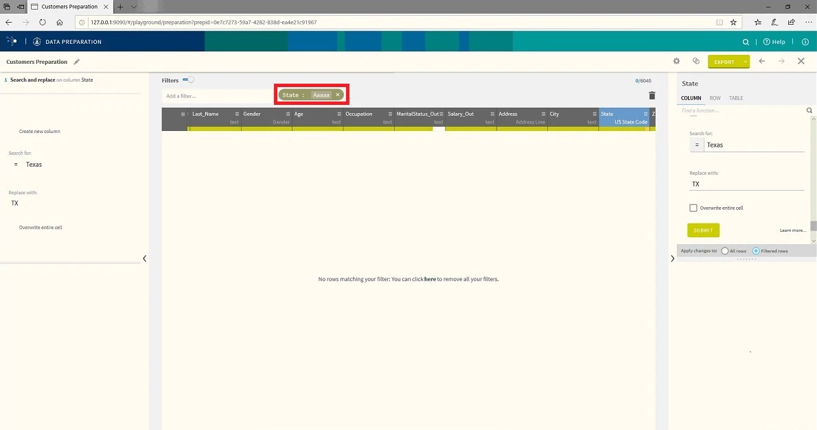Share page with browser share icon
Image resolution: width=817 pixels, height=430 pixels.
(792, 23)
